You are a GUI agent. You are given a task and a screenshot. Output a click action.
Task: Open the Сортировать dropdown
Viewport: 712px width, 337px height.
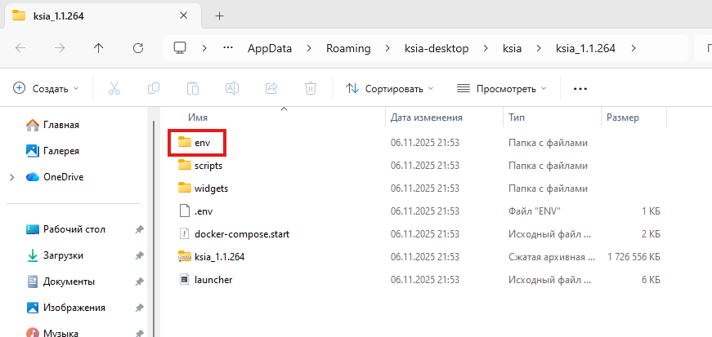(x=390, y=88)
